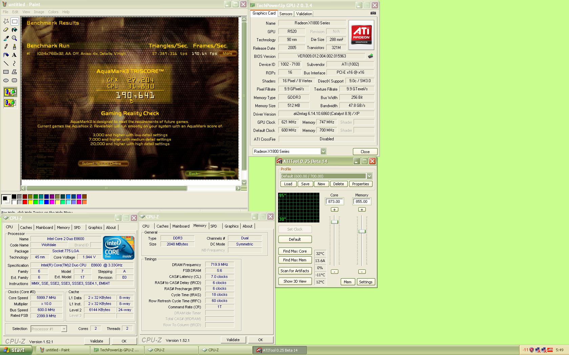Click the BIOS save chip icon in GPU-Z
Image resolution: width=569 pixels, height=355 pixels.
click(371, 56)
